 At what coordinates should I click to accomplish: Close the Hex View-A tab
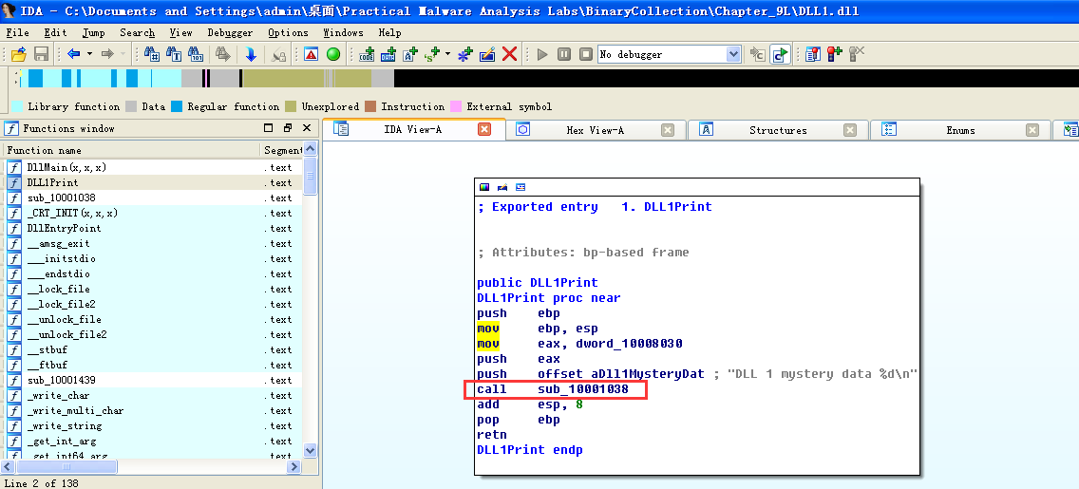point(668,130)
